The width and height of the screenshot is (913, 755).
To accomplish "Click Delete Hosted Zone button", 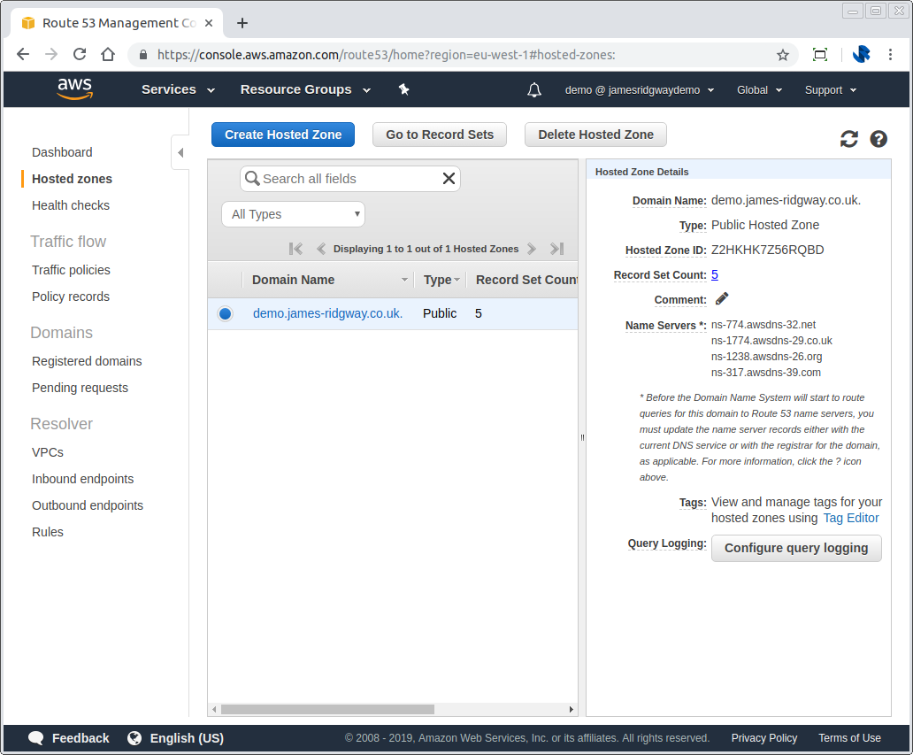I will tap(595, 135).
